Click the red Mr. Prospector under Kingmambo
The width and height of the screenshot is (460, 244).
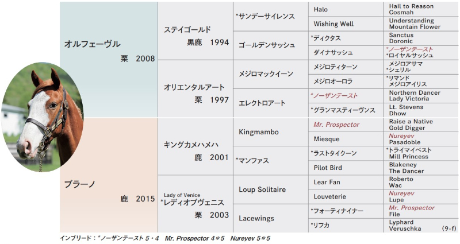pos(336,125)
